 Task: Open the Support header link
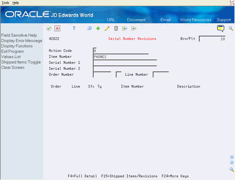224,20
